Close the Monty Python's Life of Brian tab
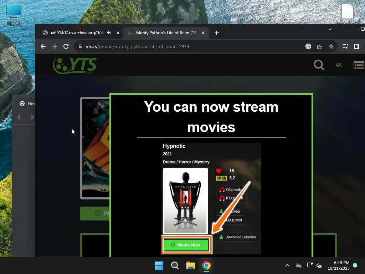Screen dimensions: 365x274 tap(203, 33)
